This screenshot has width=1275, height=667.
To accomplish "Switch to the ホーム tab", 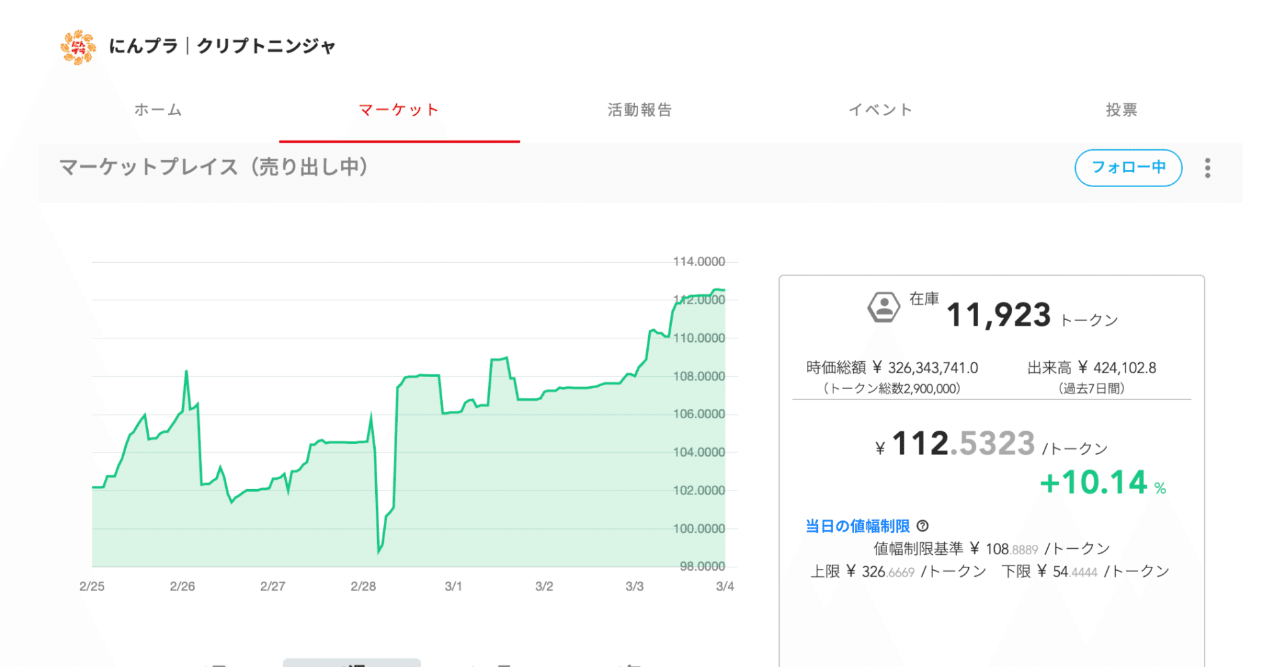I will click(158, 110).
